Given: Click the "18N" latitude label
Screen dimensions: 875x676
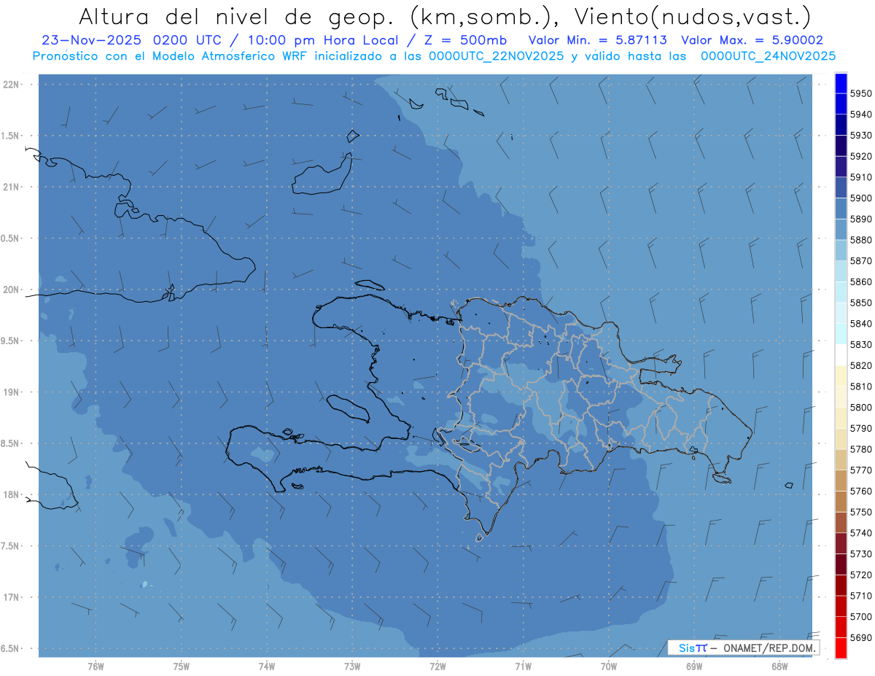Looking at the screenshot, I should click(x=11, y=495).
